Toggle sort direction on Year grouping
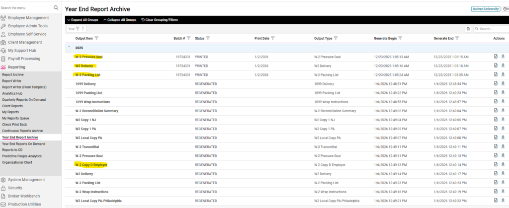This screenshot has width=509, height=208. pyautogui.click(x=83, y=29)
